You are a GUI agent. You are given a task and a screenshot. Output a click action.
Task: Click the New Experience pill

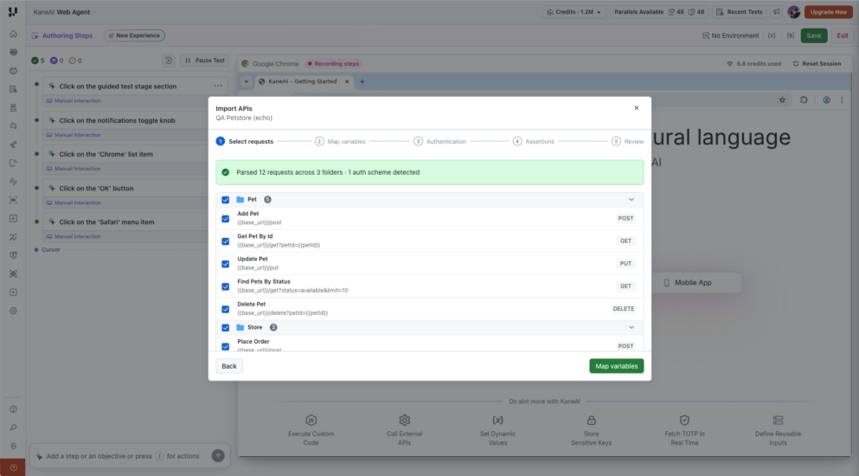click(134, 35)
